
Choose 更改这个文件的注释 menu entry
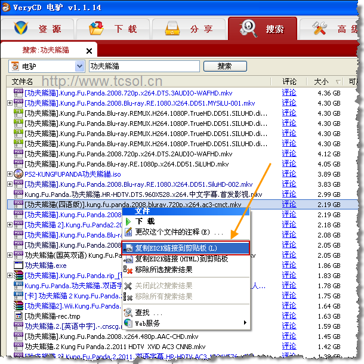[186, 232]
